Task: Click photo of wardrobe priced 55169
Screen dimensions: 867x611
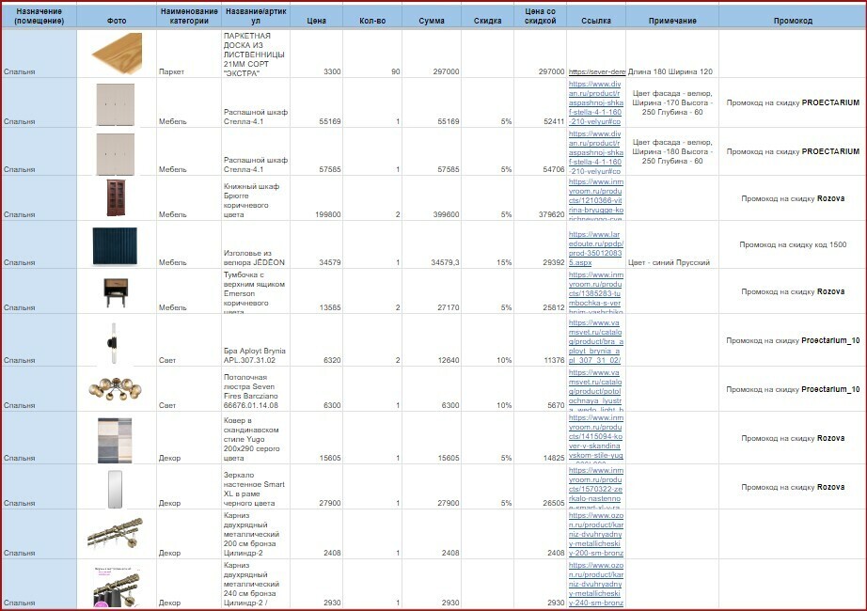Action: 115,104
